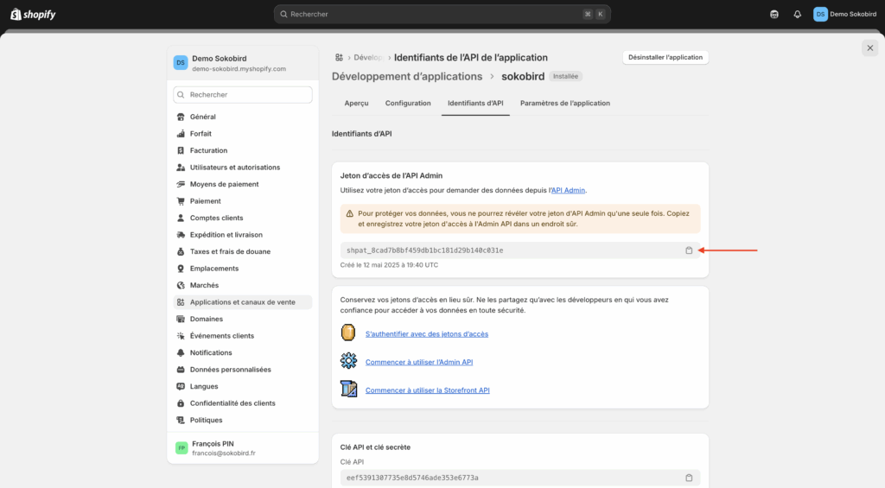Viewport: 885px width, 488px height.
Task: Open the API Admin documentation link
Action: click(x=569, y=190)
